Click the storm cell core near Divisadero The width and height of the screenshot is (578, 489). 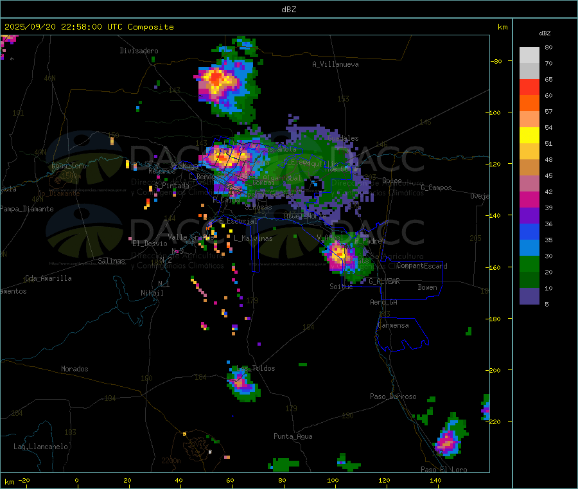[x=217, y=81]
